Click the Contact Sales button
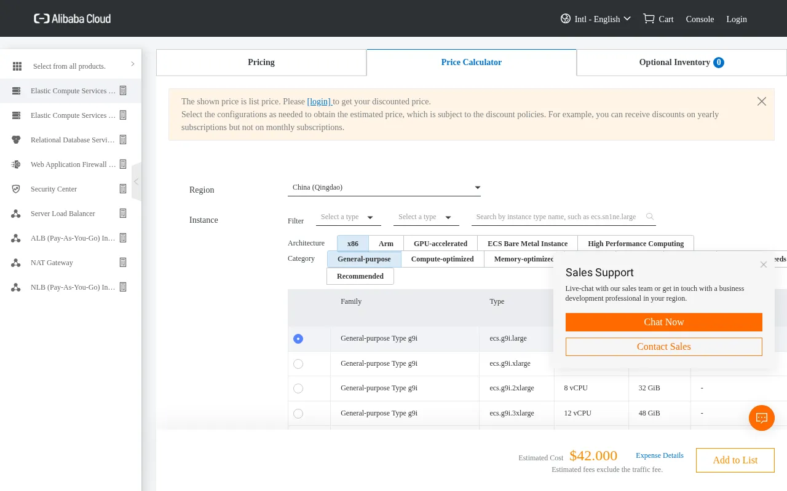 [664, 347]
